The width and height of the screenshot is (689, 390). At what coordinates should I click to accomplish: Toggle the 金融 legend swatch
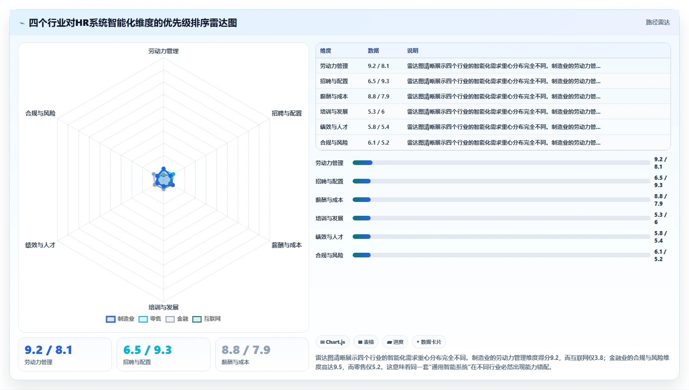click(x=170, y=319)
